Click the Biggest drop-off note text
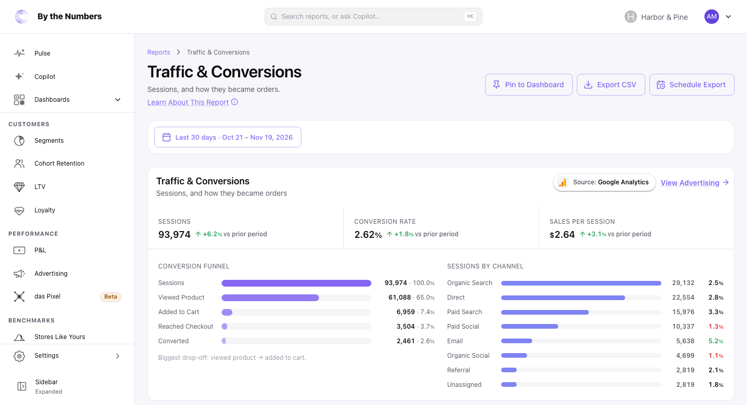Image resolution: width=747 pixels, height=405 pixels. [x=232, y=358]
